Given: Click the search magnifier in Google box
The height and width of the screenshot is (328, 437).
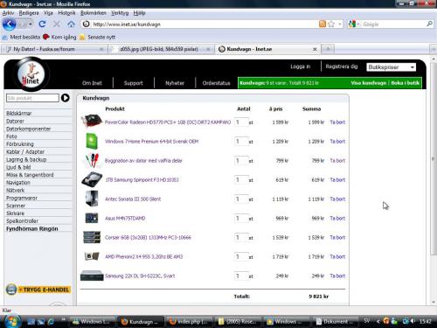Looking at the screenshot, I should (429, 24).
